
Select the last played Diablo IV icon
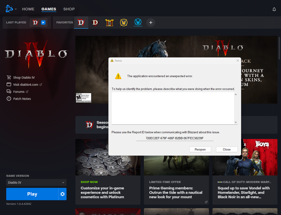(35, 22)
